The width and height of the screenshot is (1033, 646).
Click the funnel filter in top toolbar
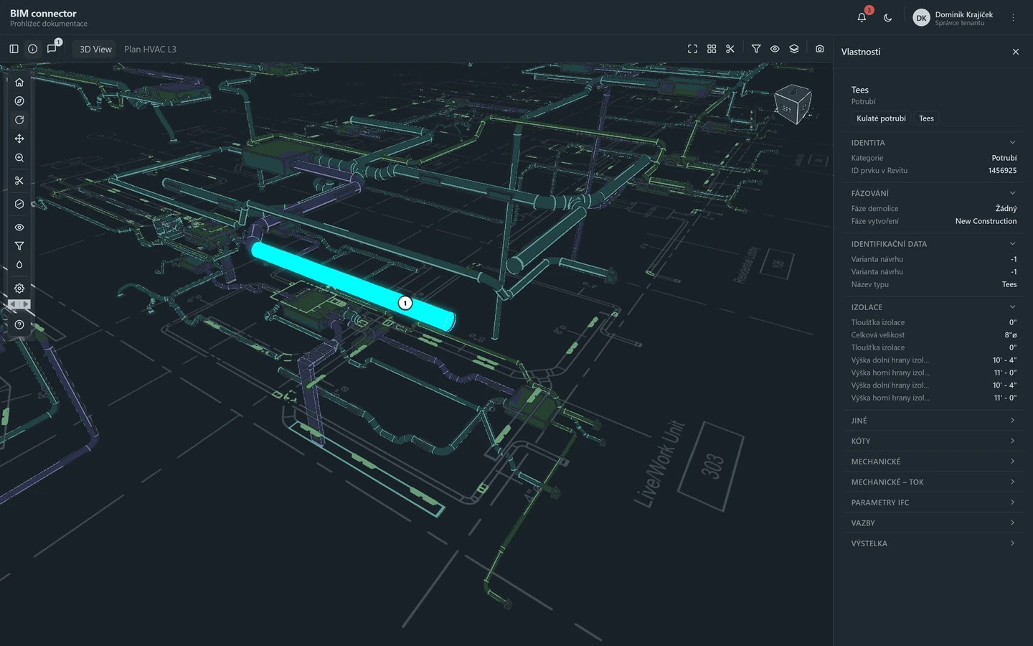[756, 49]
